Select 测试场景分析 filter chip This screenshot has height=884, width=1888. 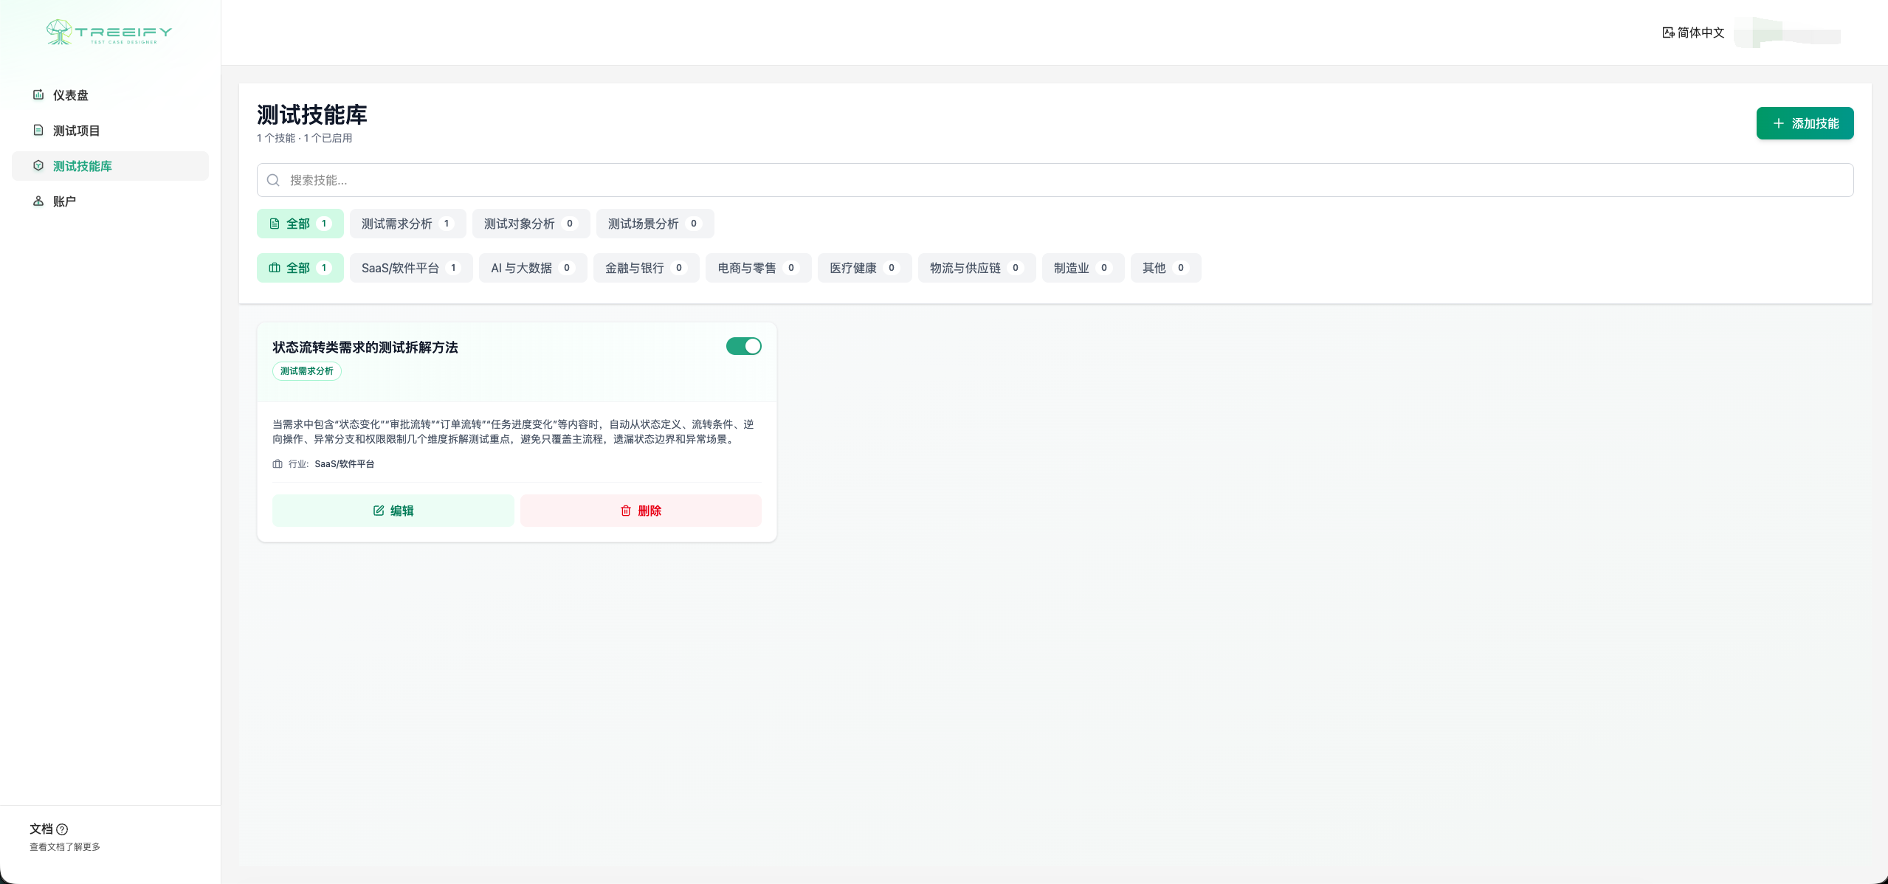[x=654, y=224]
